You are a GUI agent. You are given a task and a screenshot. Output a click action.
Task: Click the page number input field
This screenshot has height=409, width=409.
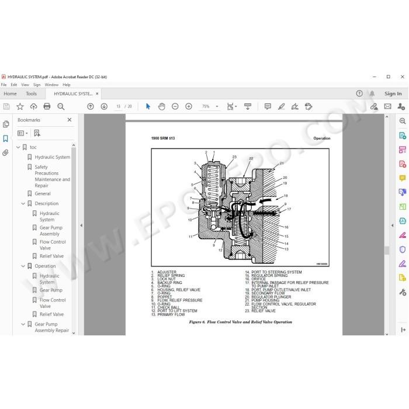coord(118,106)
